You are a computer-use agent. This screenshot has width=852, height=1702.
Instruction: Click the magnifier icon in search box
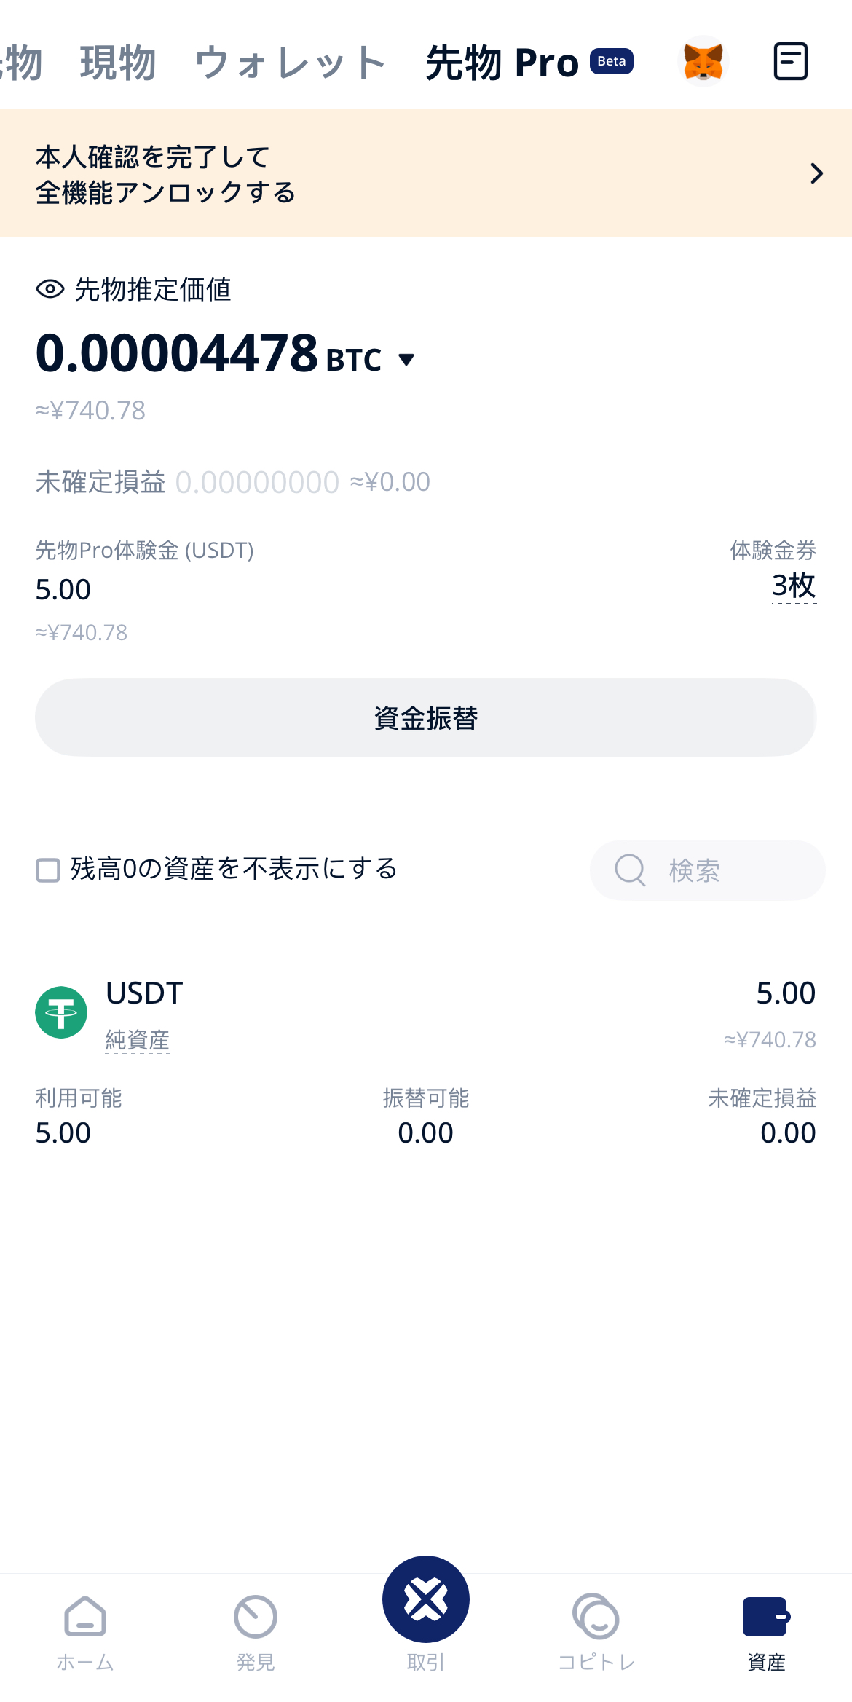pyautogui.click(x=630, y=870)
